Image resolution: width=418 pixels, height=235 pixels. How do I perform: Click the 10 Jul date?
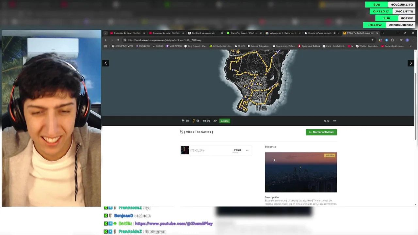327,121
